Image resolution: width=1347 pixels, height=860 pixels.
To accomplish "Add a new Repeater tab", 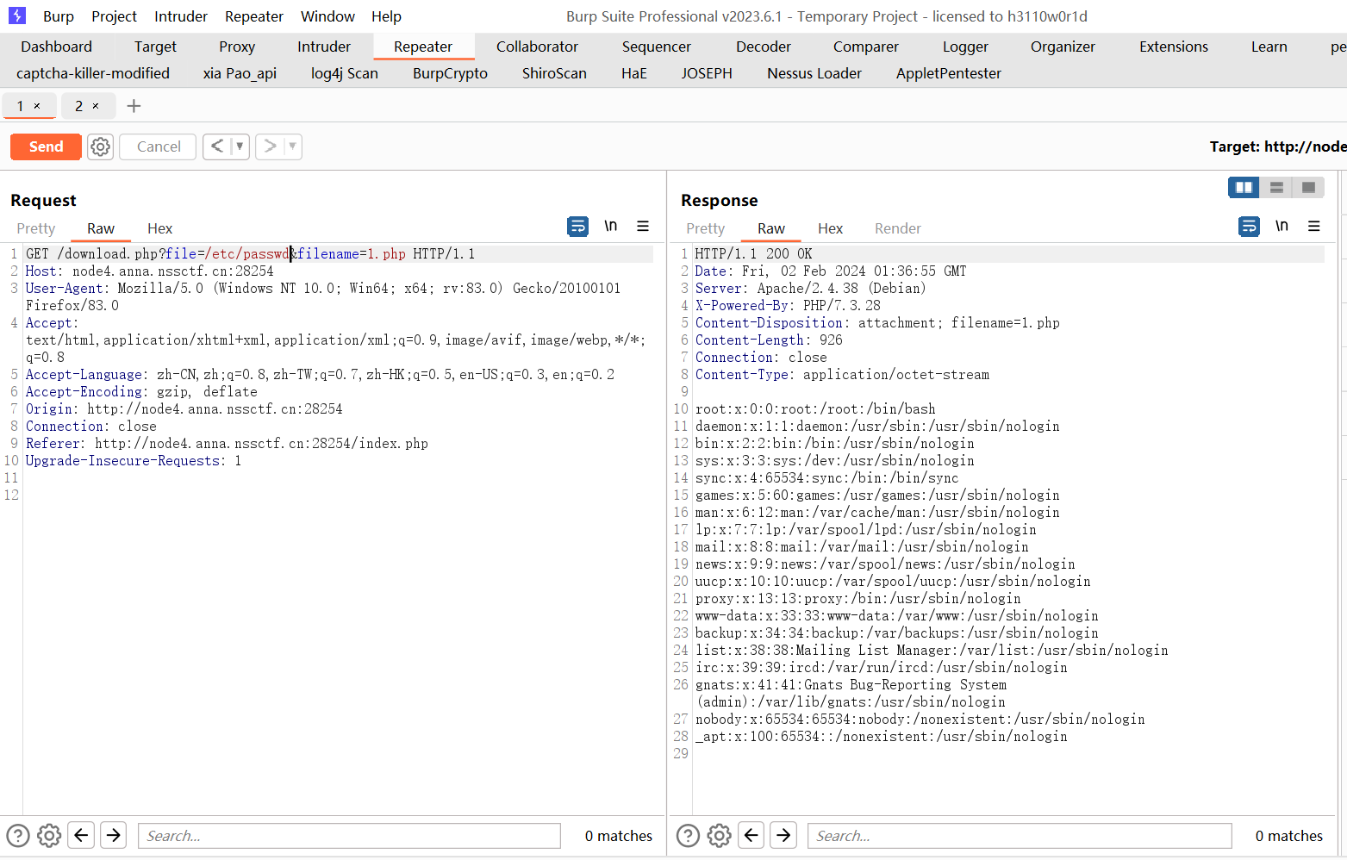I will 134,106.
